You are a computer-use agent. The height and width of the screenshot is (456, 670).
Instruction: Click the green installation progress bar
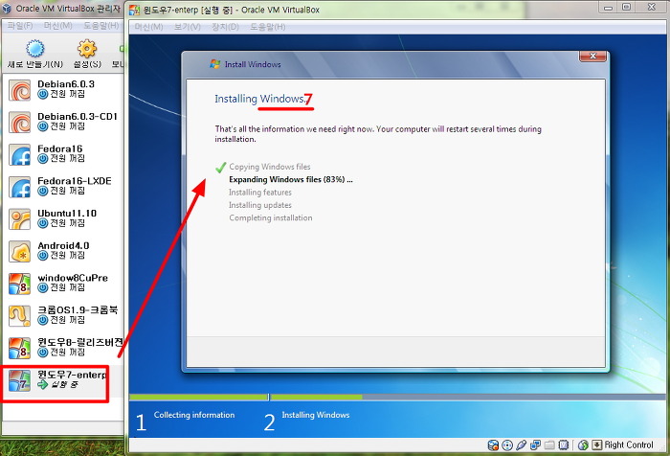tap(198, 397)
